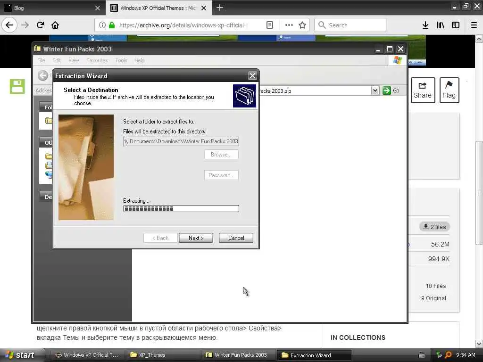Click the green floppy disk save icon
The width and height of the screenshot is (483, 362).
coord(17,86)
